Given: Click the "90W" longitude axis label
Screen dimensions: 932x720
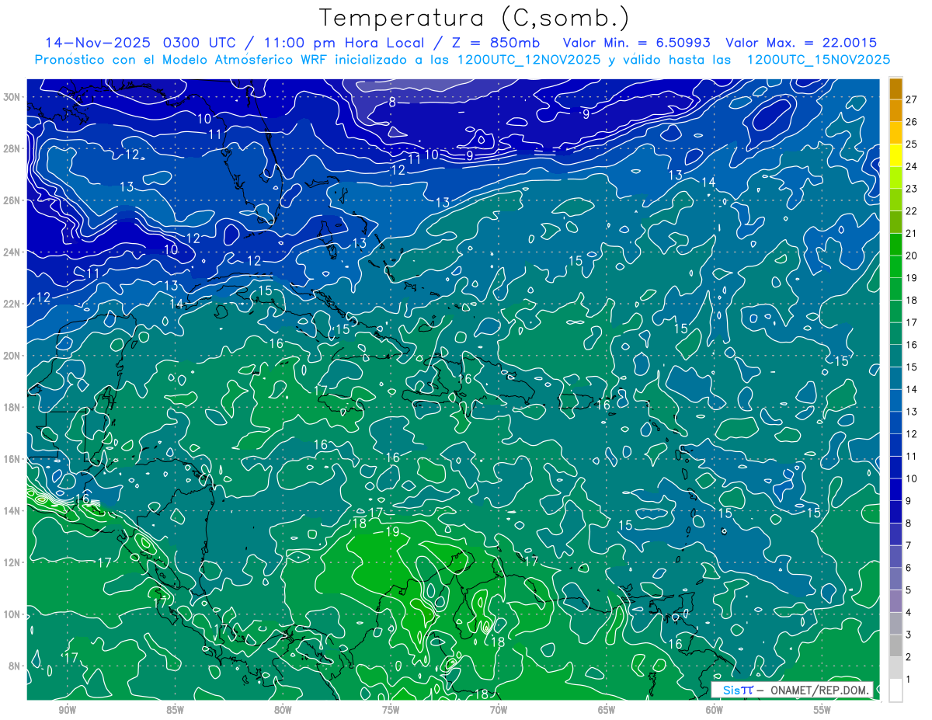Looking at the screenshot, I should pyautogui.click(x=67, y=711).
